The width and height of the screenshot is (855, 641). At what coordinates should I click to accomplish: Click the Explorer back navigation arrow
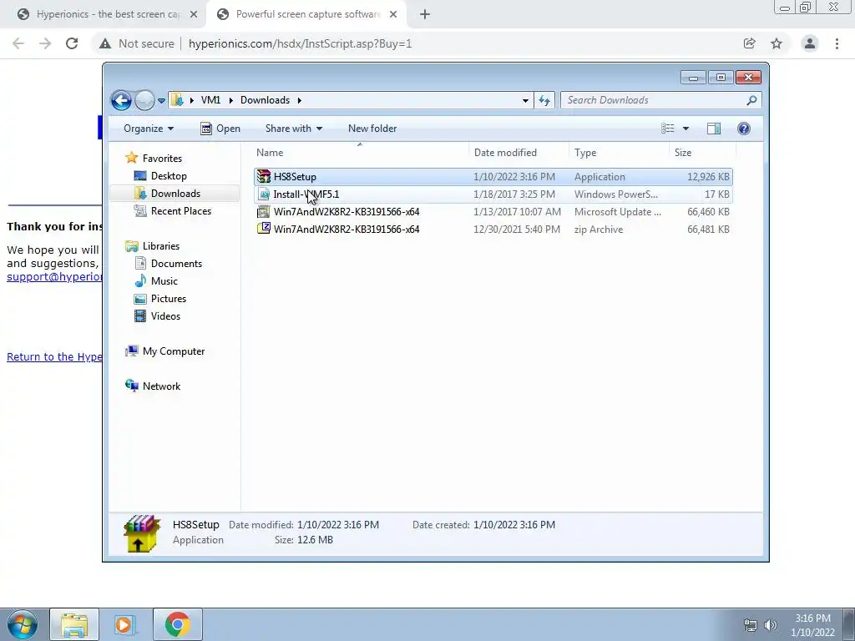(x=121, y=100)
